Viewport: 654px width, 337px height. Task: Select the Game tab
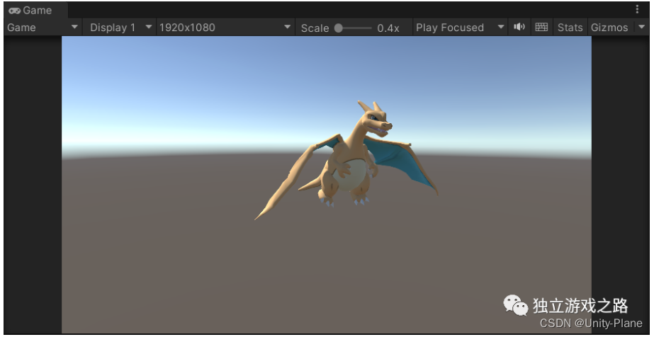click(35, 11)
